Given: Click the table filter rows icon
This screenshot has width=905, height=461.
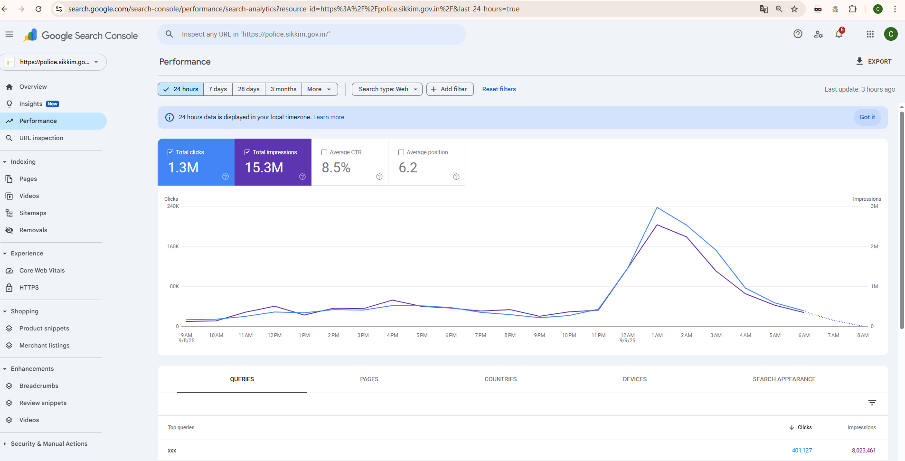Looking at the screenshot, I should pyautogui.click(x=872, y=403).
